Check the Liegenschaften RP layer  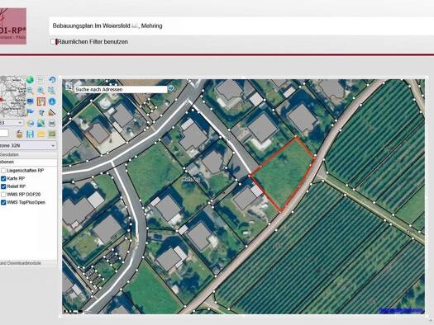[x=3, y=171]
